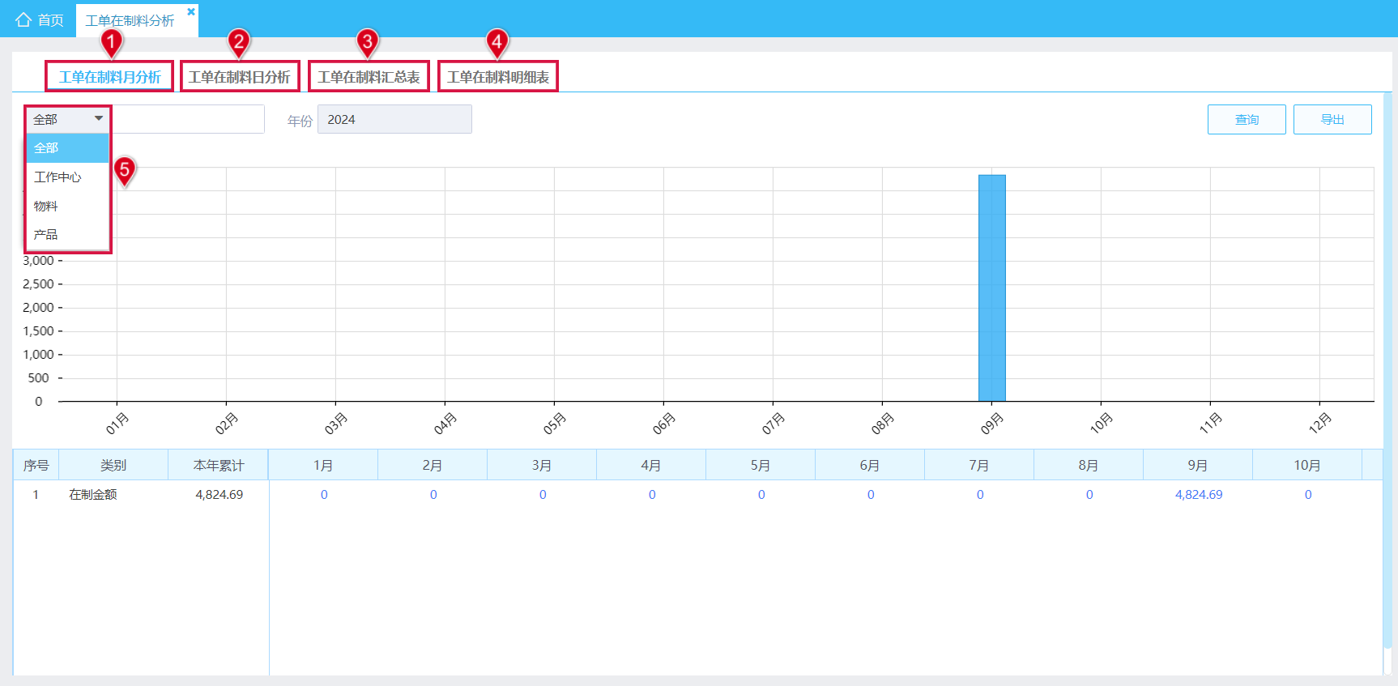Screen dimensions: 1398x686
Task: Click the 类别 column header
Action: tap(113, 465)
